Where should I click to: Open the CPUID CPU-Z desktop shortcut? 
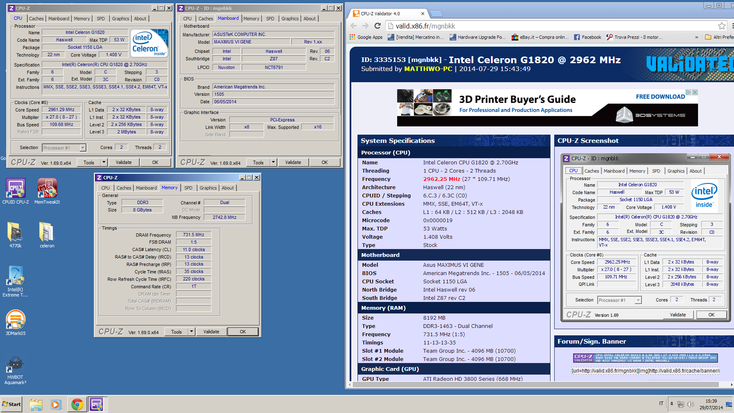tap(15, 191)
